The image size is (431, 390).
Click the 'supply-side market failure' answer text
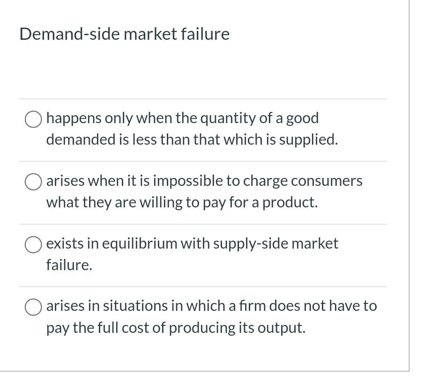tap(192, 243)
